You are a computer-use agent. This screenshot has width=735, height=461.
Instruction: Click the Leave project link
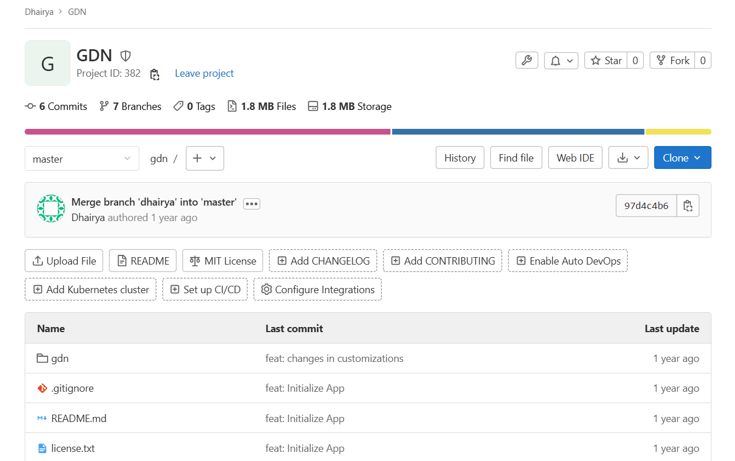click(204, 73)
